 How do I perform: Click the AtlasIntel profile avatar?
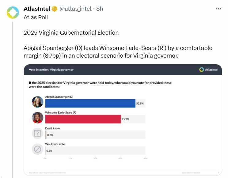coord(13,13)
